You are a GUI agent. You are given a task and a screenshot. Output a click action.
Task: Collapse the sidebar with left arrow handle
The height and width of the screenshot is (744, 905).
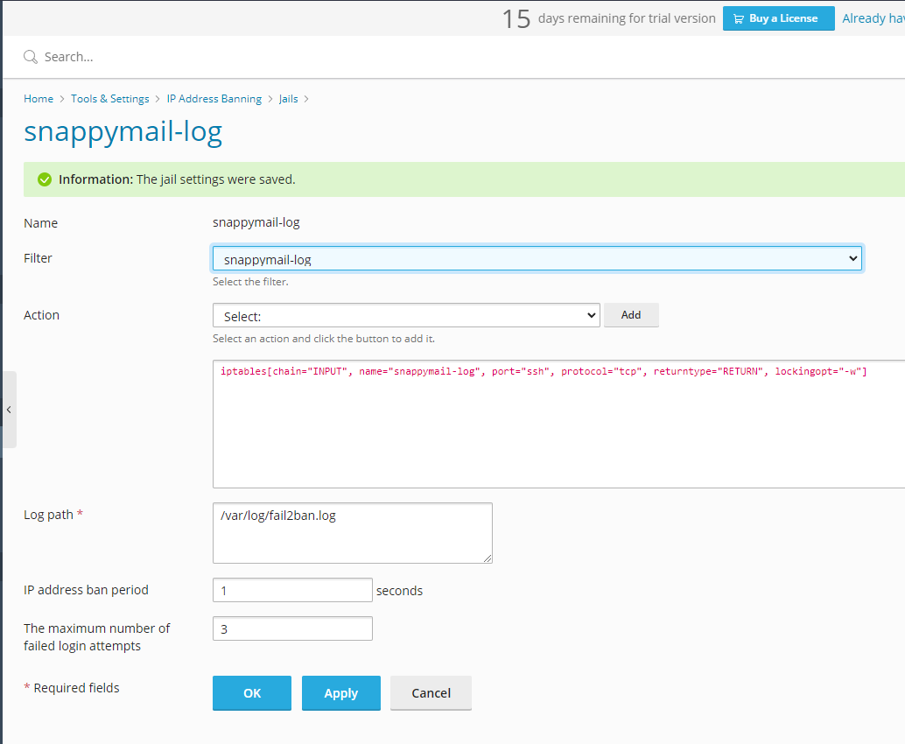(x=10, y=410)
